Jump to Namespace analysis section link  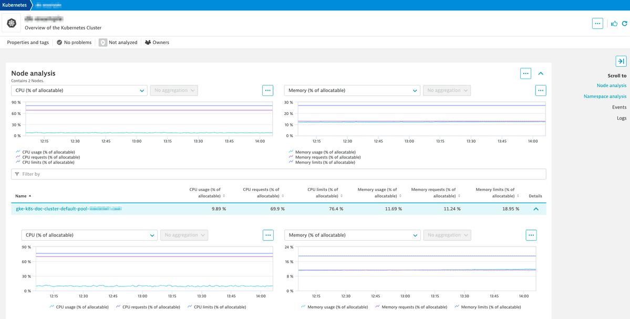point(605,97)
